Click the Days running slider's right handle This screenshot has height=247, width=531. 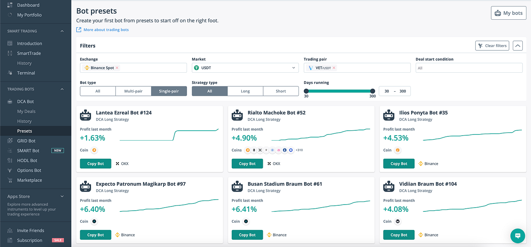tap(372, 91)
